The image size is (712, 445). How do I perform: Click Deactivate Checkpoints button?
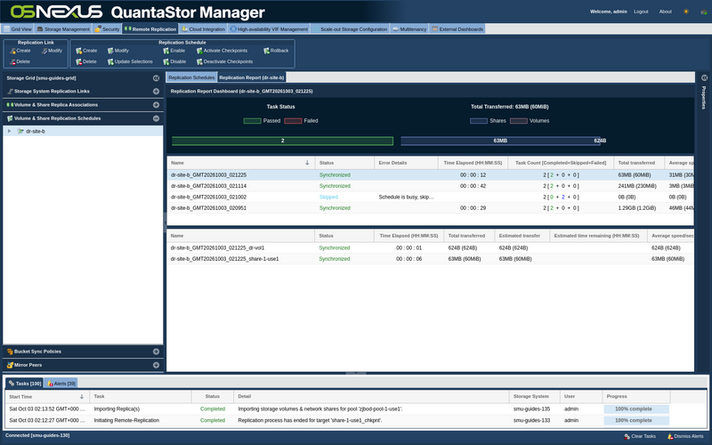(x=225, y=61)
